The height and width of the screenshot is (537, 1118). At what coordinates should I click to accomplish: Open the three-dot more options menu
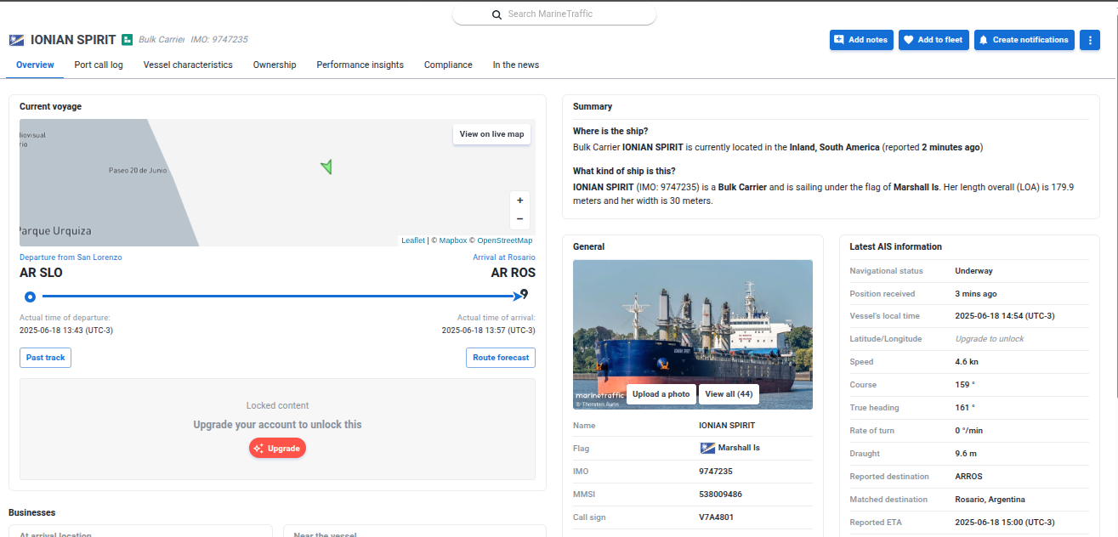[1090, 40]
